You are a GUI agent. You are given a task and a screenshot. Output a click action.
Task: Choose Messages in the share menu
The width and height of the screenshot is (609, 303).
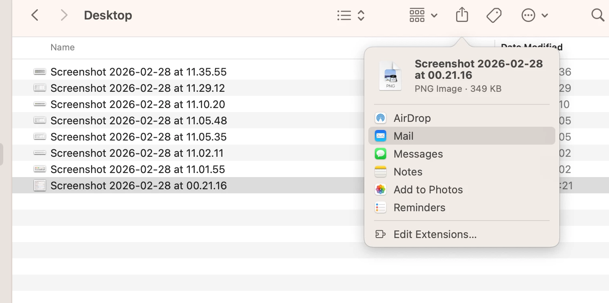tap(418, 154)
